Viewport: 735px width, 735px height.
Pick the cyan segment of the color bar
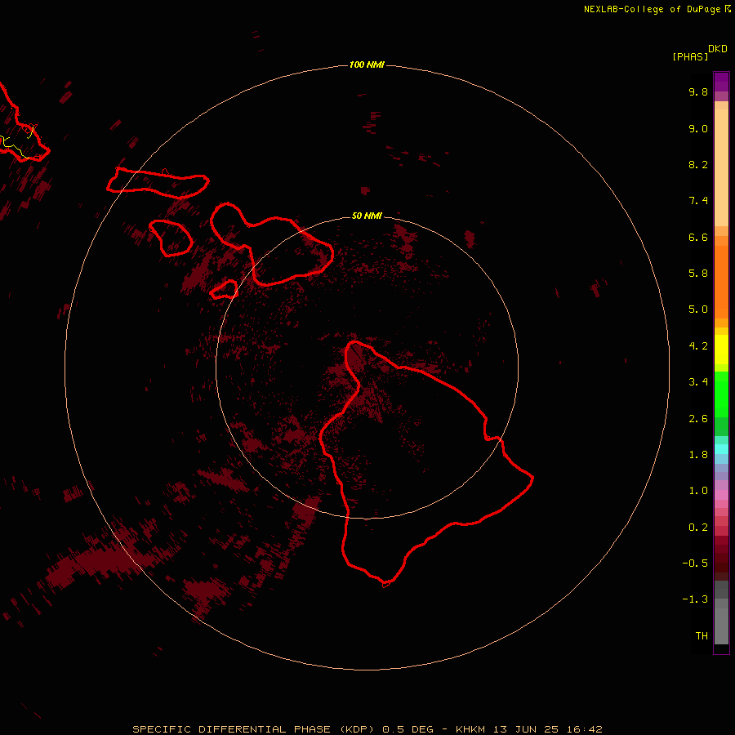pyautogui.click(x=721, y=448)
